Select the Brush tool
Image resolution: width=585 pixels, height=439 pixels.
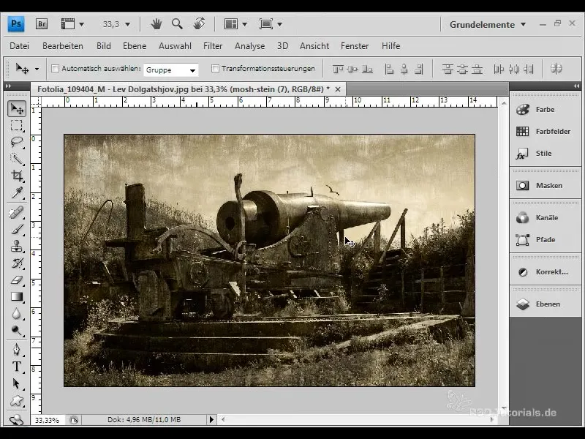pyautogui.click(x=17, y=229)
